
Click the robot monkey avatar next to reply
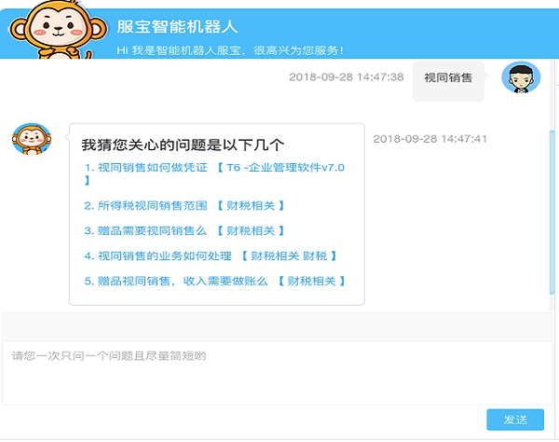(32, 139)
